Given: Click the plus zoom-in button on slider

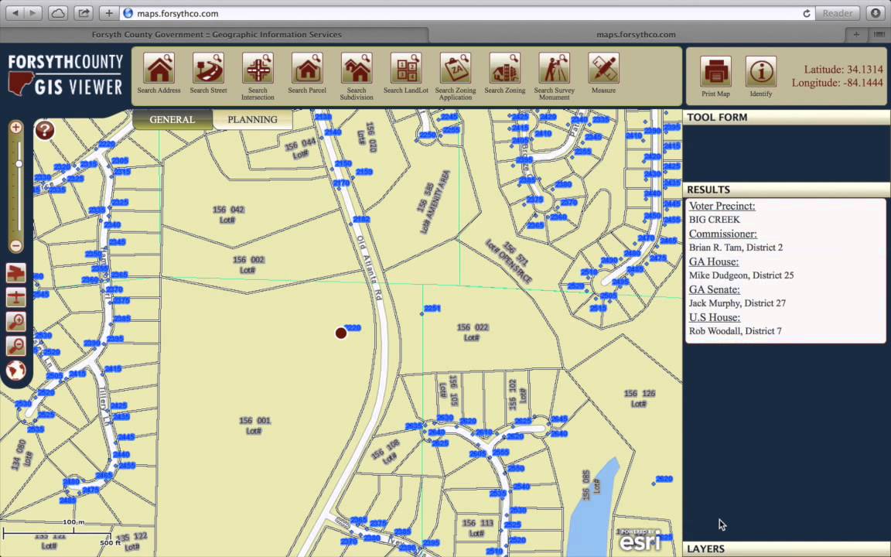Looking at the screenshot, I should [x=16, y=128].
